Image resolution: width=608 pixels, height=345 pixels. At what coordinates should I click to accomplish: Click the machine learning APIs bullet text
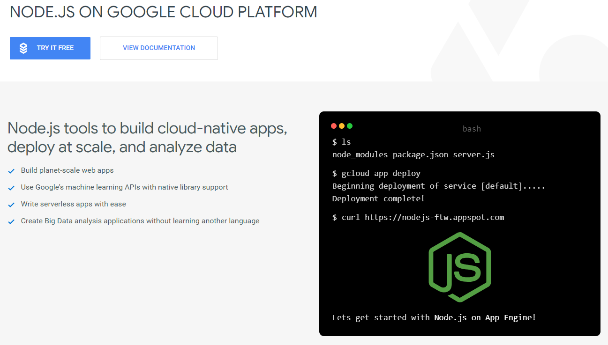click(x=125, y=187)
